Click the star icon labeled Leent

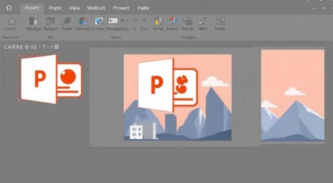click(x=12, y=21)
